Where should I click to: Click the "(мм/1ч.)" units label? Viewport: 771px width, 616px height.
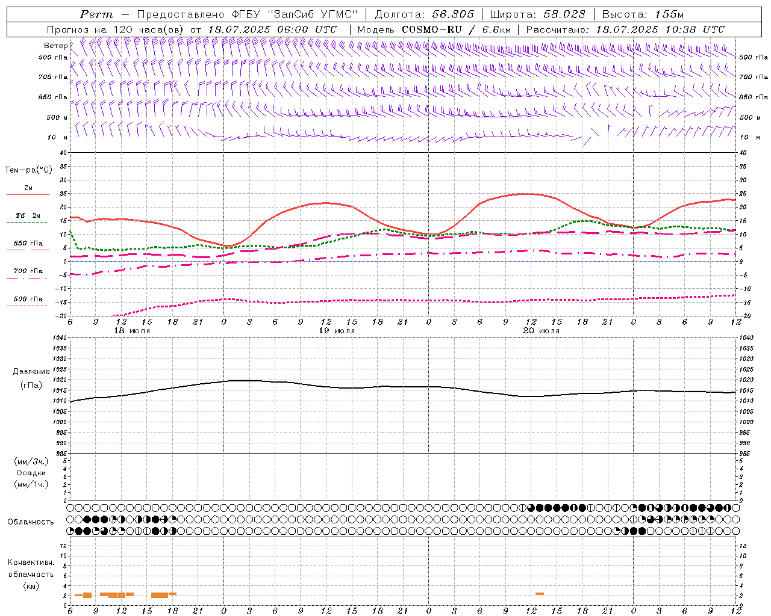[31, 484]
